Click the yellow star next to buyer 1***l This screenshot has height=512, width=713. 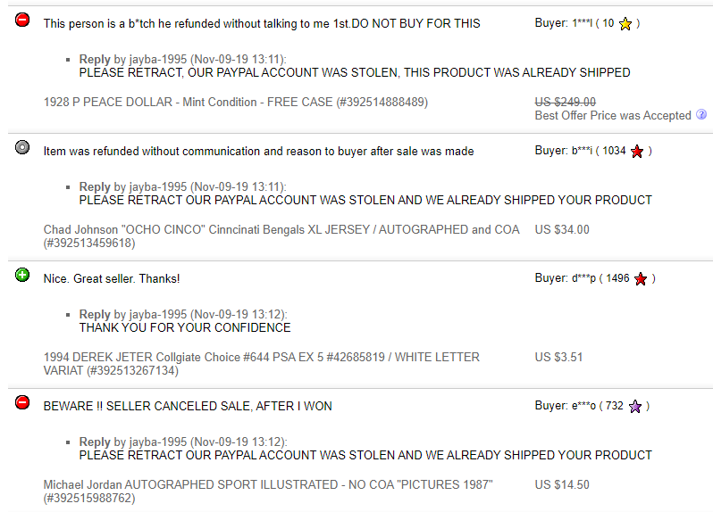tap(625, 23)
